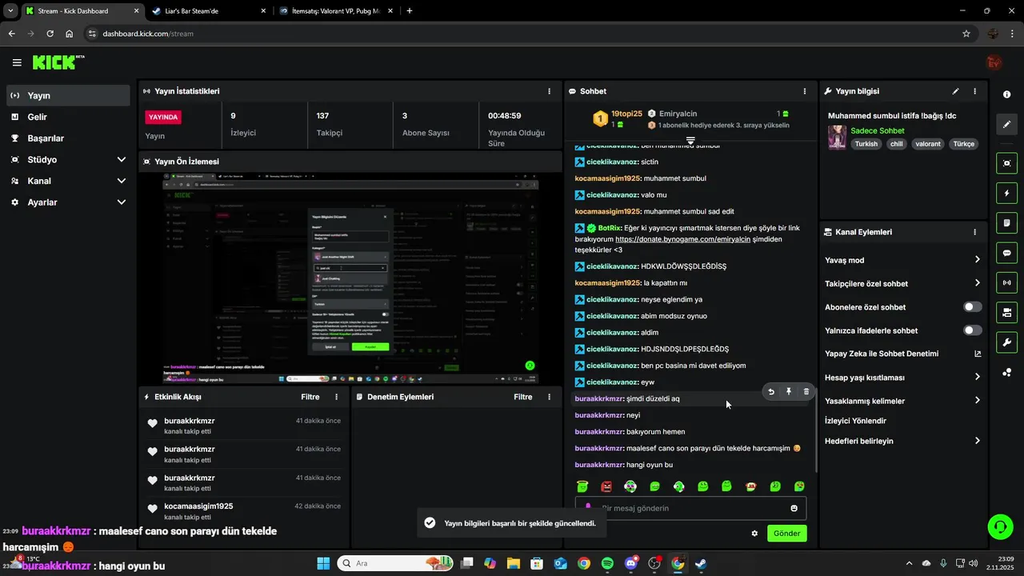Screen dimensions: 1024x576
Task: Click the message input field
Action: (x=690, y=508)
